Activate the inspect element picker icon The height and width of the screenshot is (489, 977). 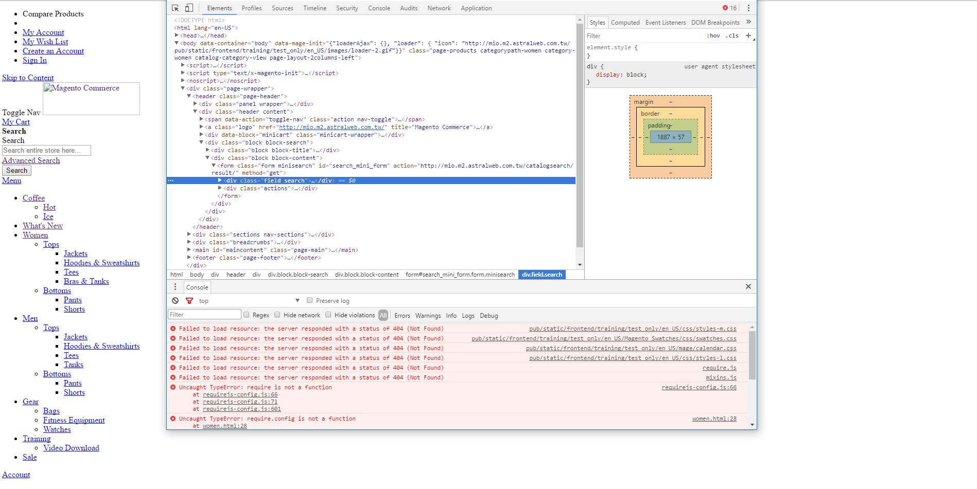(x=175, y=8)
